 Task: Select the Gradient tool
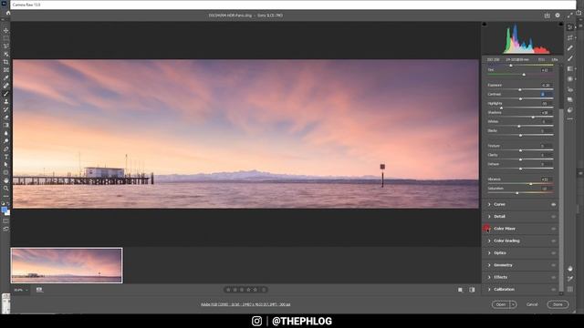[5, 126]
